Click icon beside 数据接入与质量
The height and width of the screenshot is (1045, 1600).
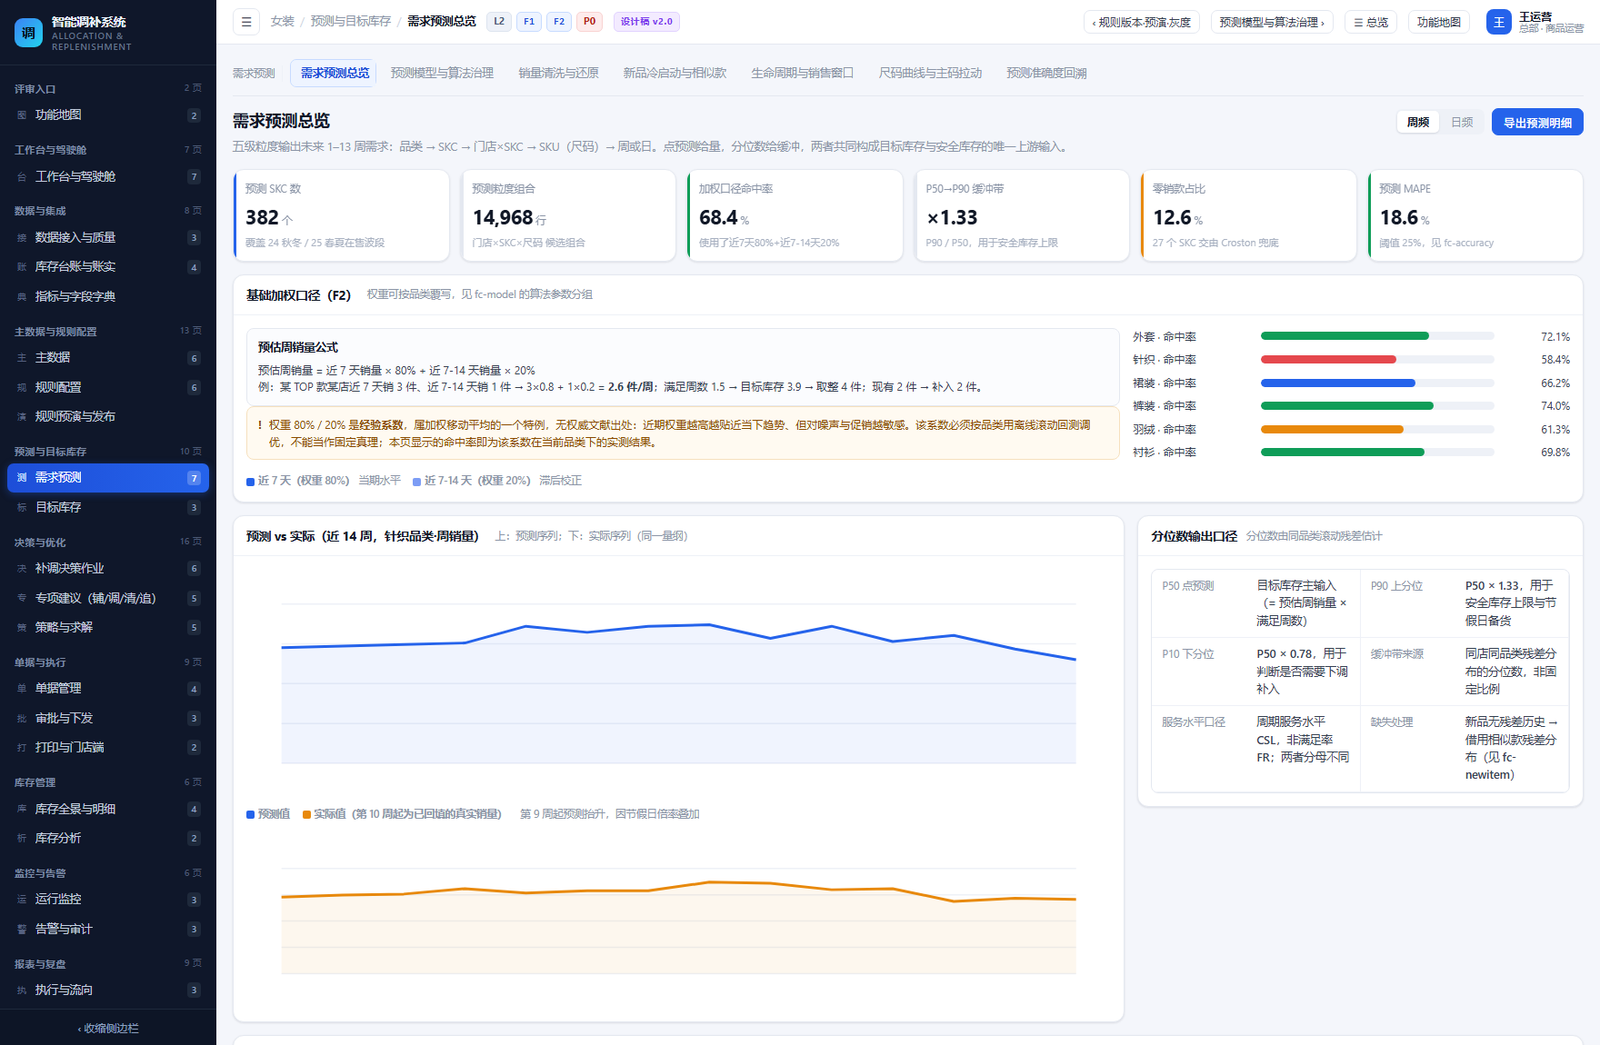click(x=22, y=238)
